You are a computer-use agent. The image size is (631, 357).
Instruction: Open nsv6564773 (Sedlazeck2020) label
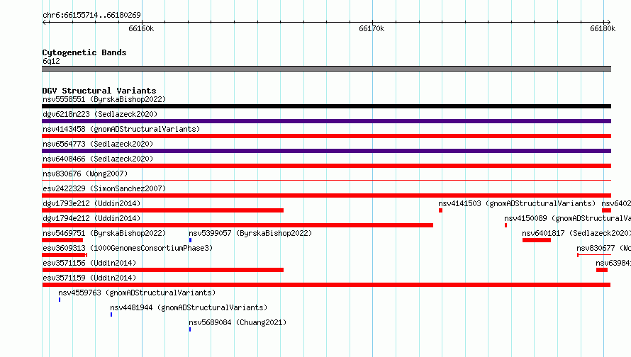(98, 144)
